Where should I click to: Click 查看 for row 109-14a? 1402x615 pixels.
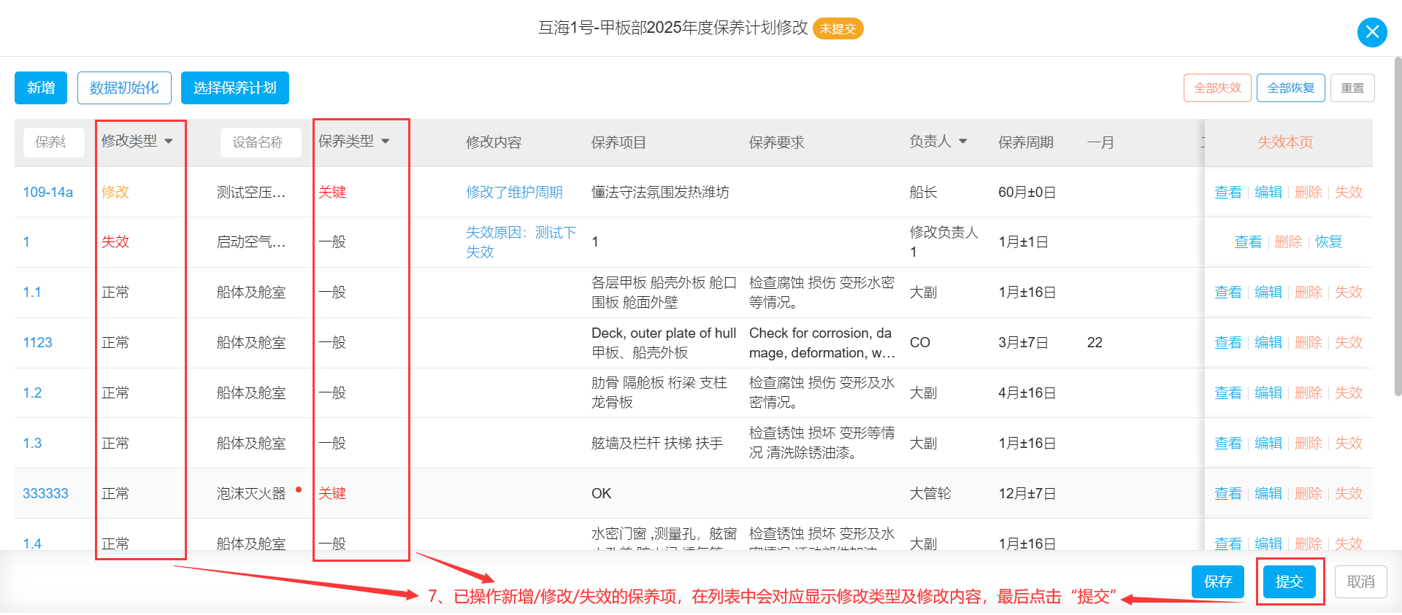click(1228, 192)
